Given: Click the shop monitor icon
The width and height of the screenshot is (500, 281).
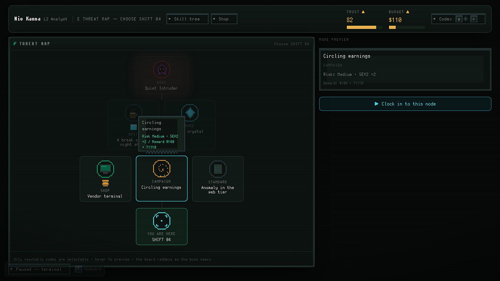Looking at the screenshot, I should [x=105, y=169].
